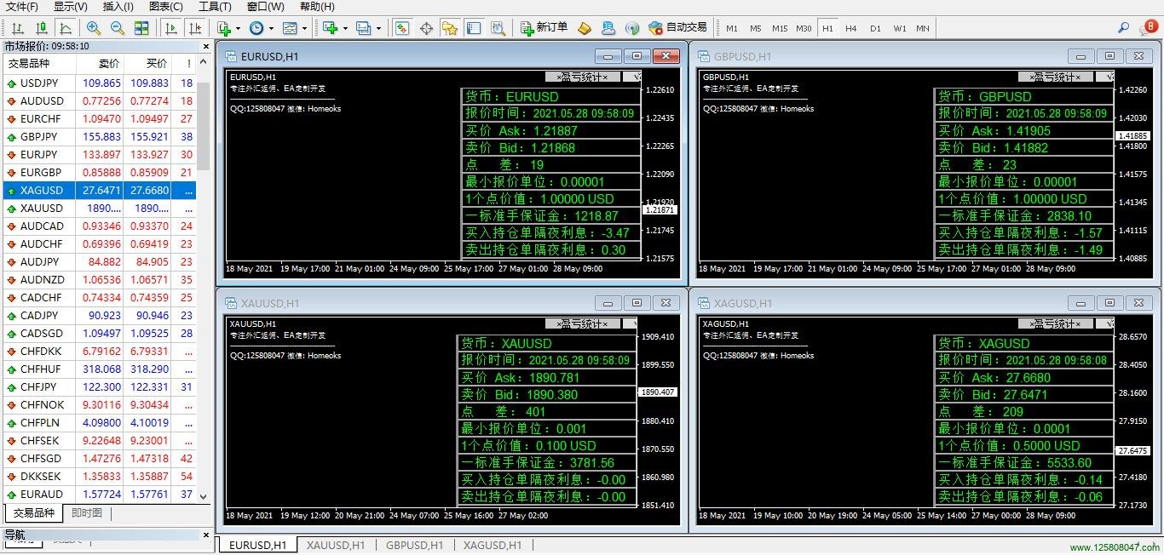Open the notifications chat bubble icon
This screenshot has height=555, width=1164.
pyautogui.click(x=1149, y=28)
